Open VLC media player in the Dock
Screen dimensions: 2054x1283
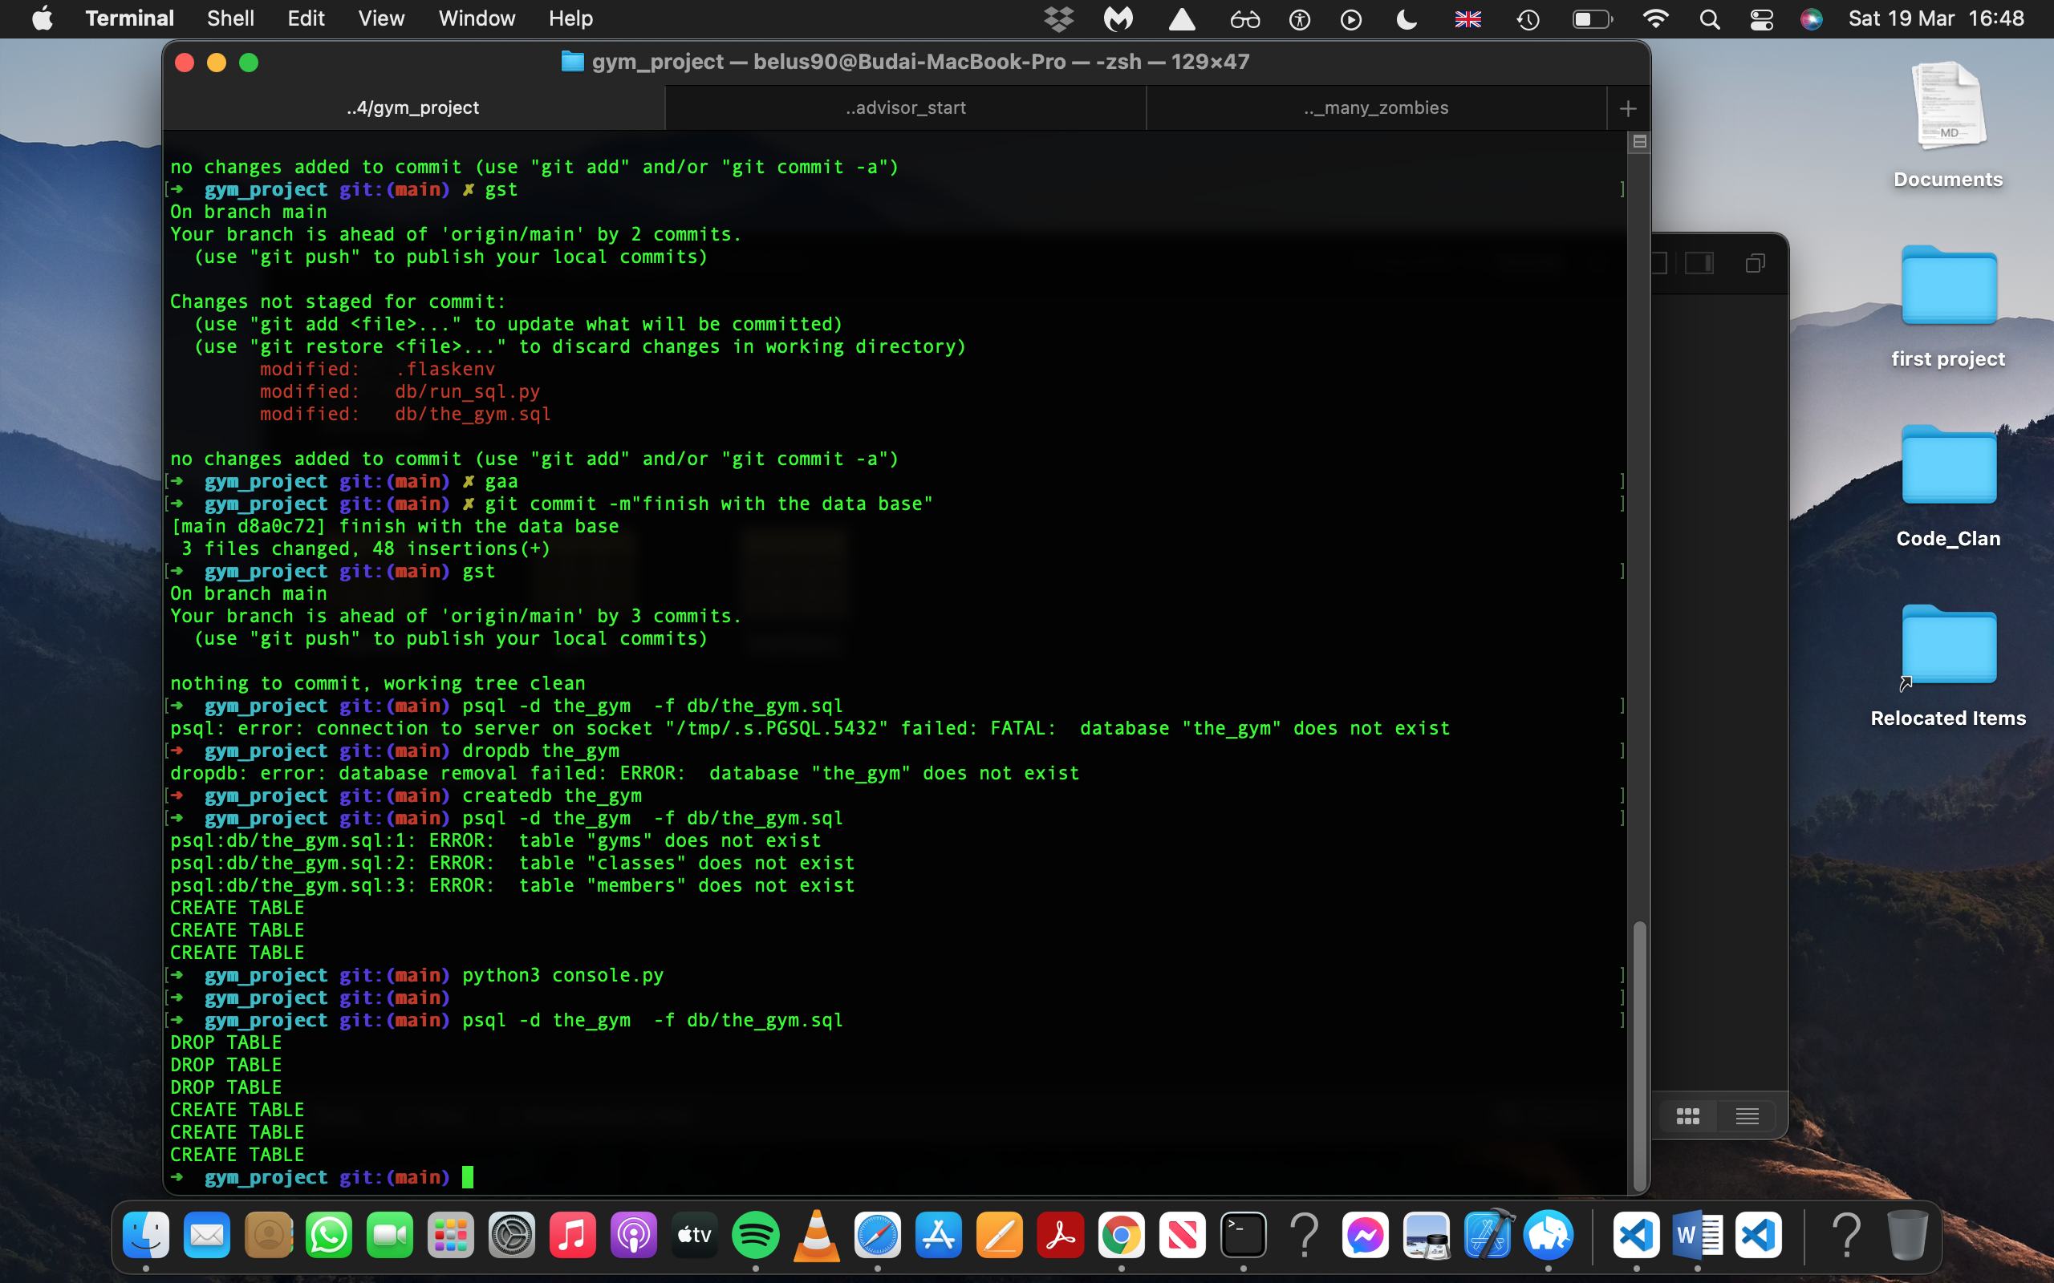[817, 1235]
